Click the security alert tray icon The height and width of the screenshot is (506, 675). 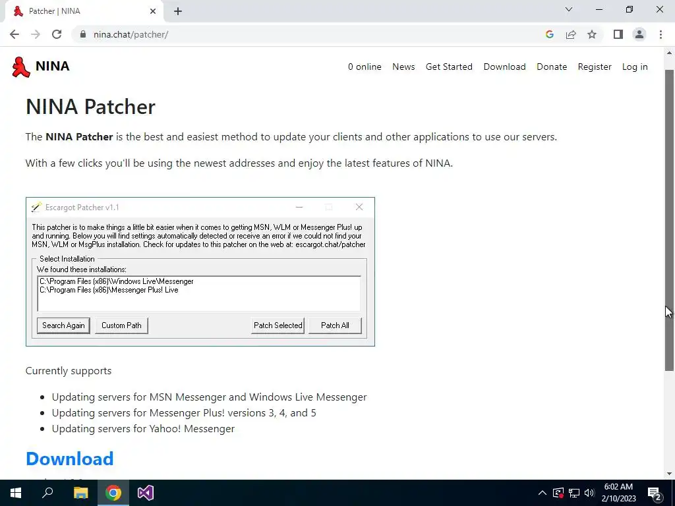click(x=558, y=493)
